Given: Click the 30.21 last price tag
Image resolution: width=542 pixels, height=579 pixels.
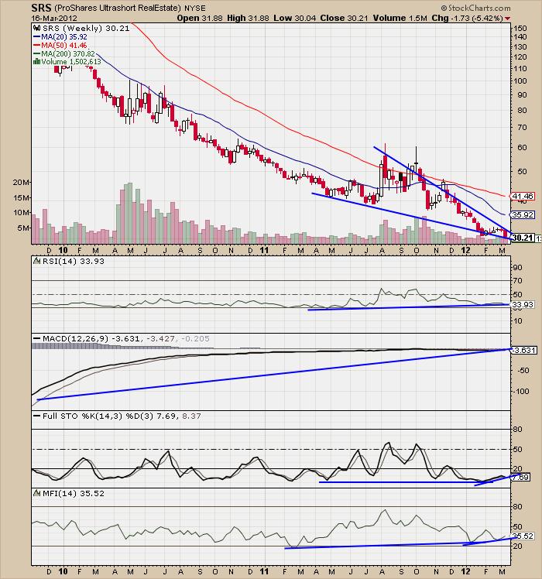Looking at the screenshot, I should coord(523,238).
